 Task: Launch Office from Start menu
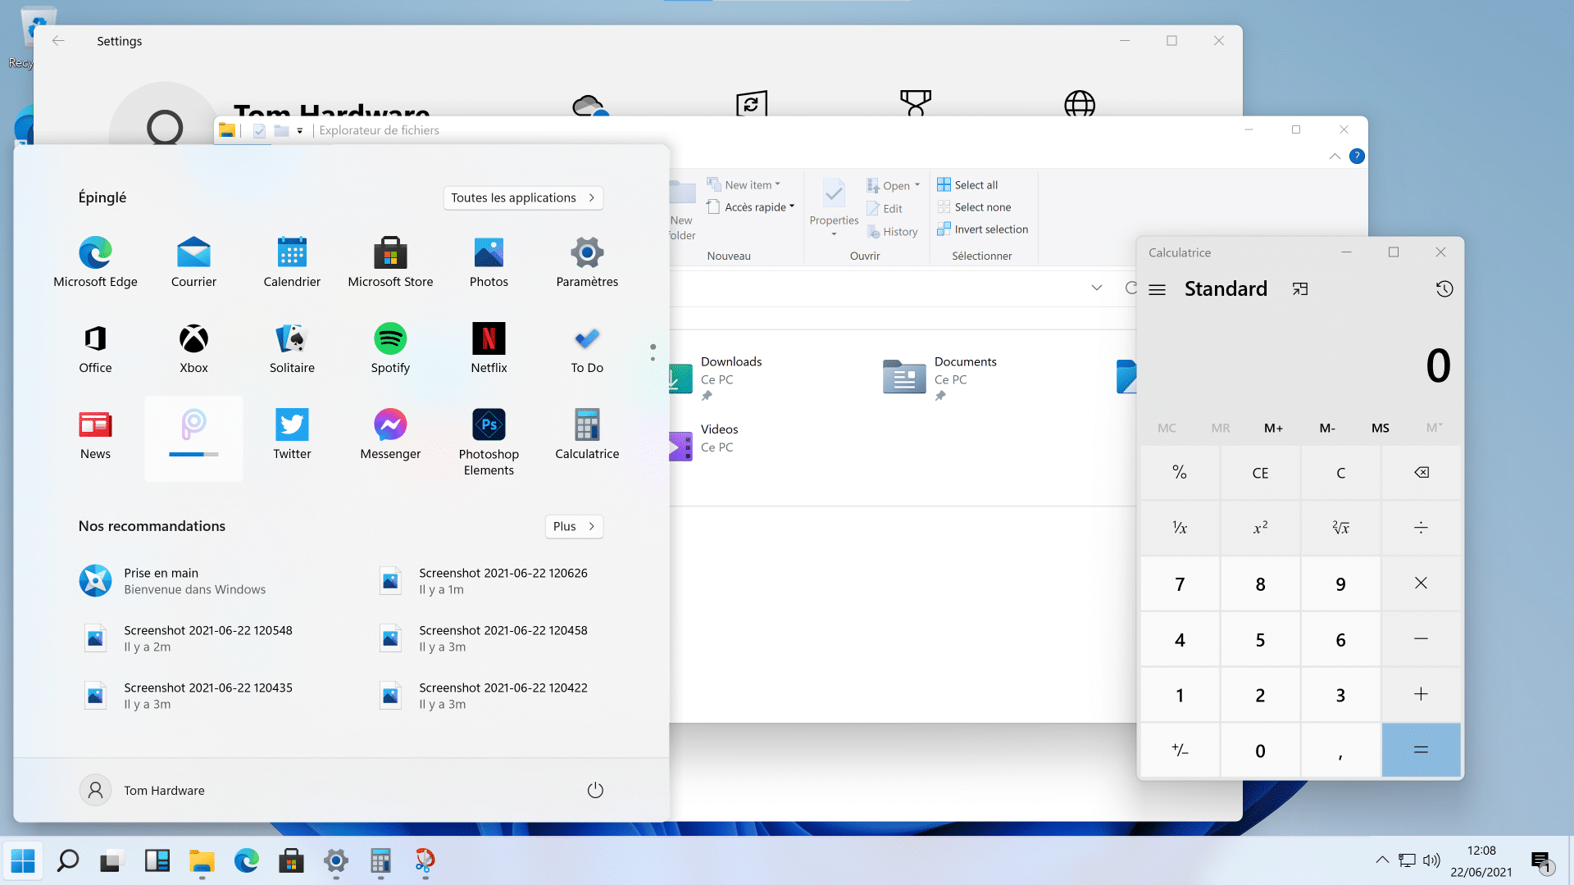pyautogui.click(x=95, y=348)
